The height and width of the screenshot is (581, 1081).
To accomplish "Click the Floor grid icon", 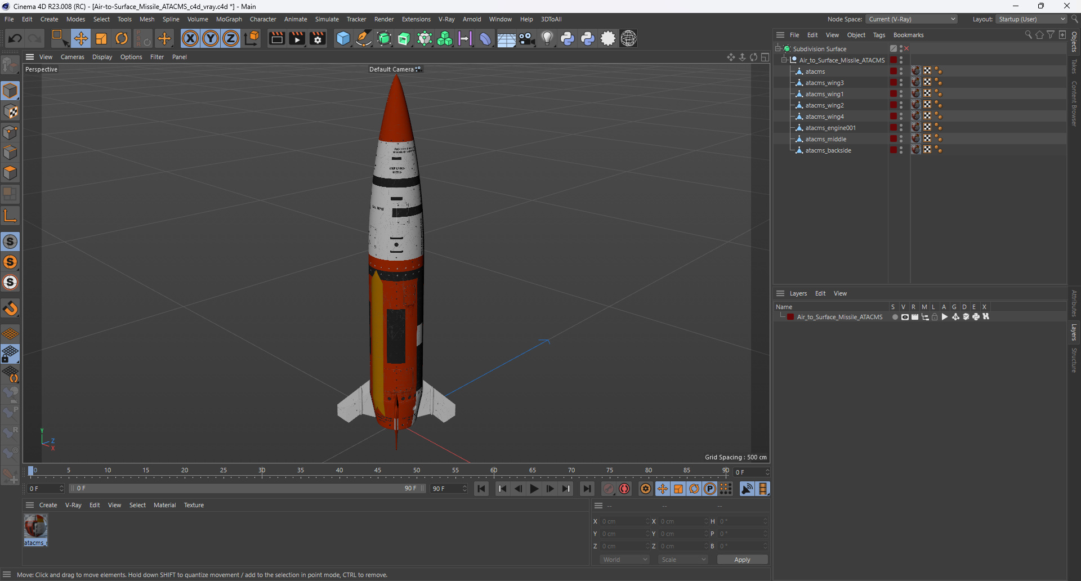I will pos(506,38).
